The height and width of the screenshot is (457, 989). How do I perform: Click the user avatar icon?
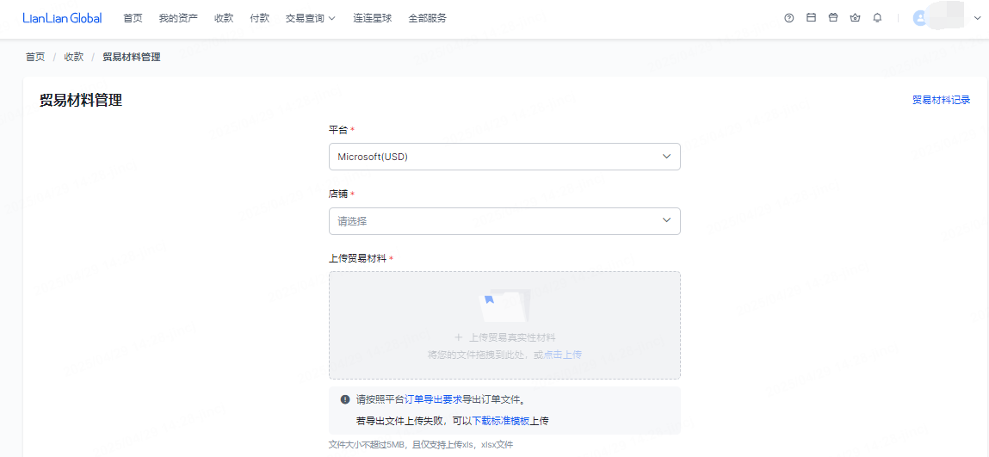point(920,18)
